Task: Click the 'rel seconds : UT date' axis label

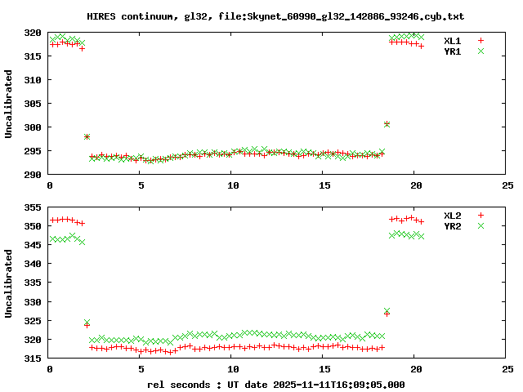Action: coord(276,385)
